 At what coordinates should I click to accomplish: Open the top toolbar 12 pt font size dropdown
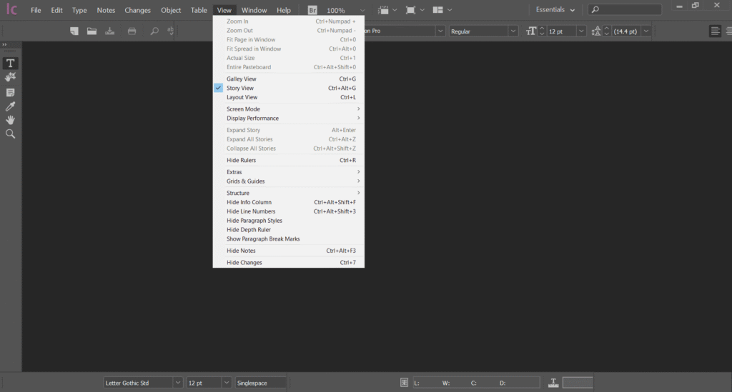pyautogui.click(x=581, y=31)
